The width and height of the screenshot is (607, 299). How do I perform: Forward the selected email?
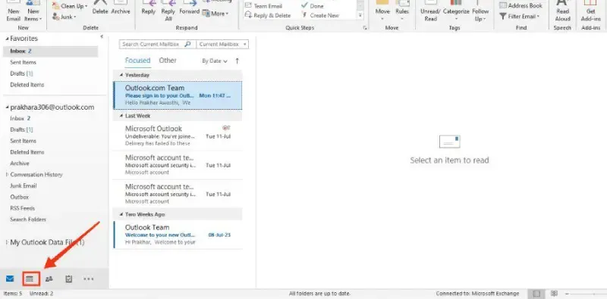[x=189, y=8]
